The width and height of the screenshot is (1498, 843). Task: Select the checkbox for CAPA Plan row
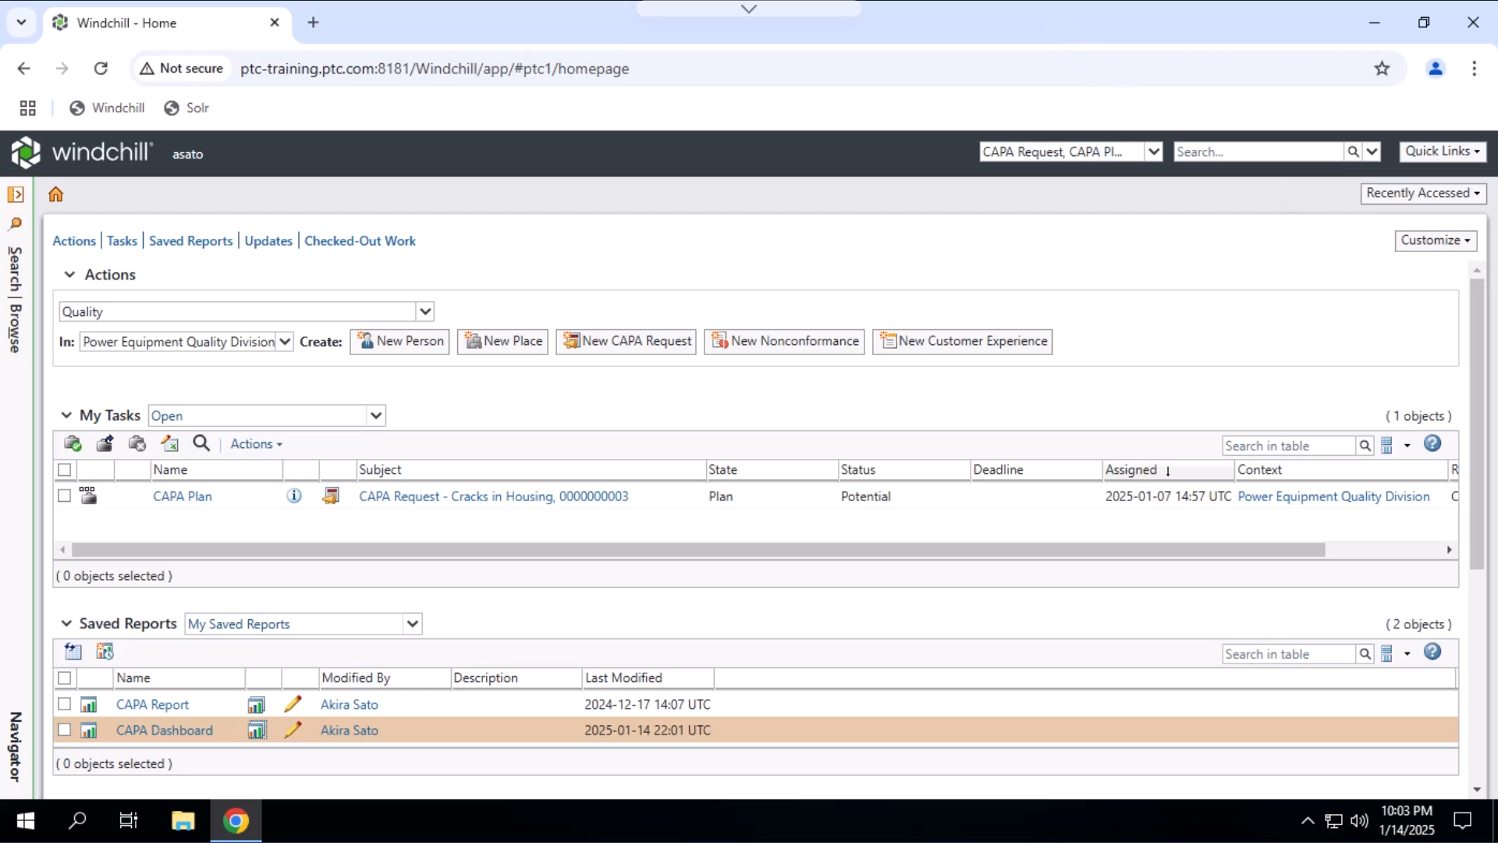(x=64, y=496)
